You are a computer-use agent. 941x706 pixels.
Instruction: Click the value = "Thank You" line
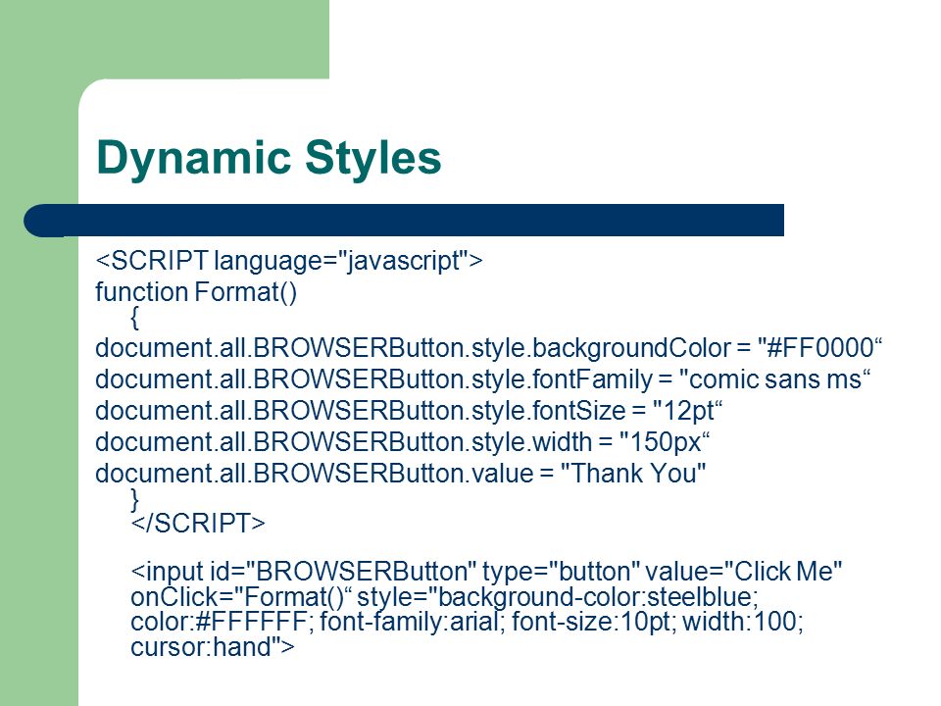pyautogui.click(x=400, y=474)
